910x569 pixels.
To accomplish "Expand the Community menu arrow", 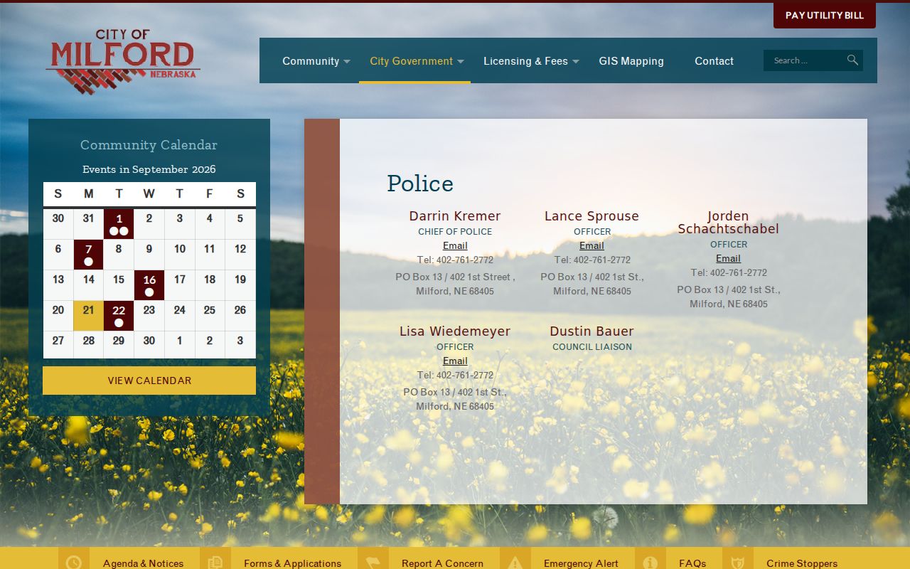I will click(347, 62).
